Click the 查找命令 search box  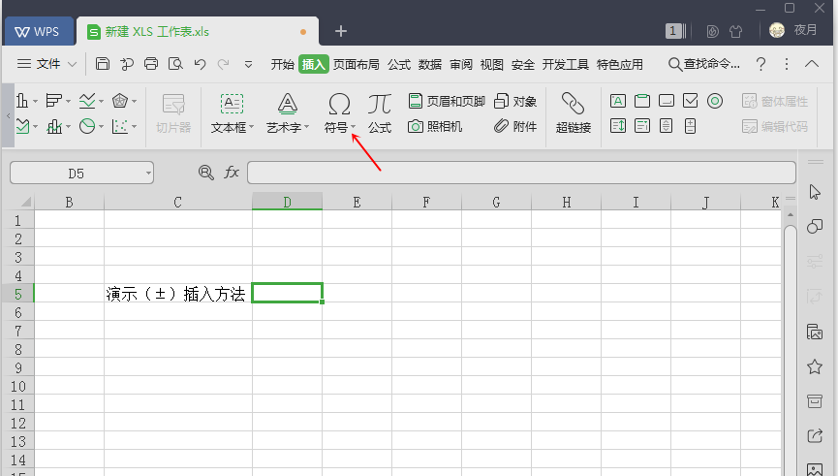(x=704, y=64)
